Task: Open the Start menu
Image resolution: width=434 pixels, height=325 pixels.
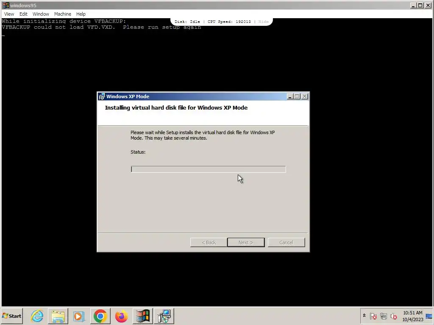Action: [x=11, y=316]
